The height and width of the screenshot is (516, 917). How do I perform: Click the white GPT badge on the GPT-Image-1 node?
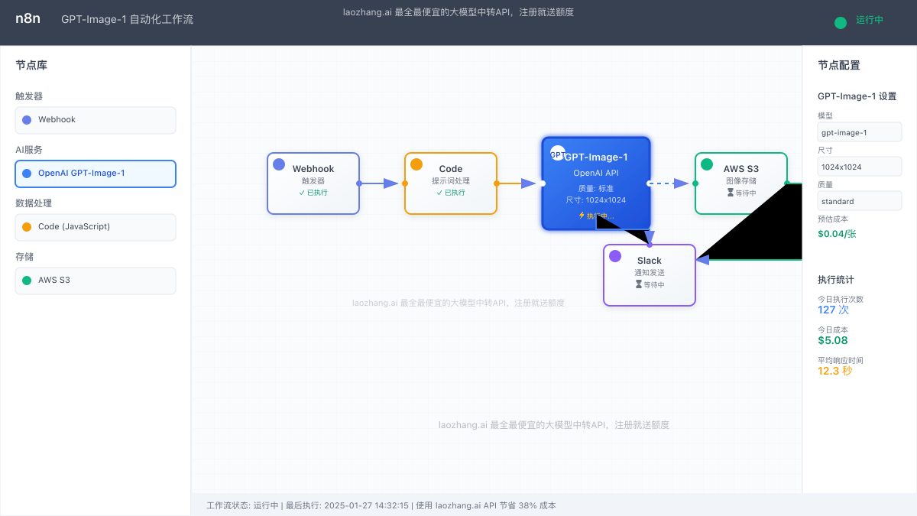(x=558, y=153)
